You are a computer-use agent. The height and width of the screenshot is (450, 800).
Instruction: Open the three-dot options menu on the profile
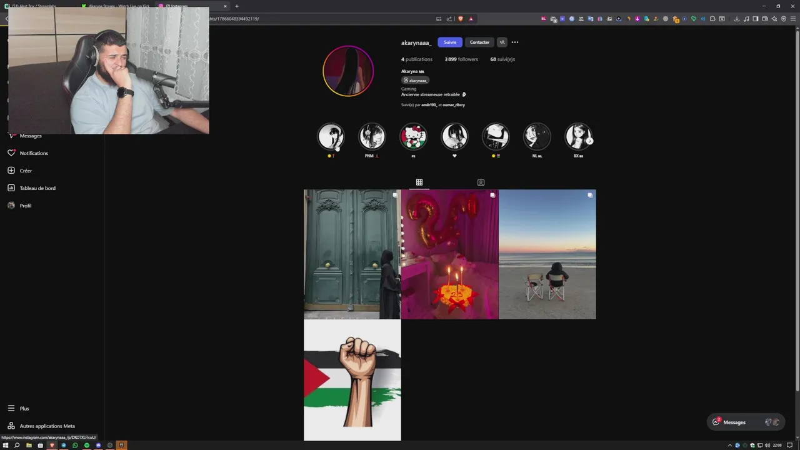pyautogui.click(x=515, y=42)
